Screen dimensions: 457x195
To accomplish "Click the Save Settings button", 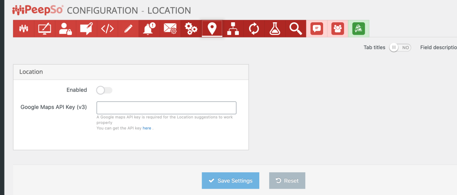I will coord(231,181).
